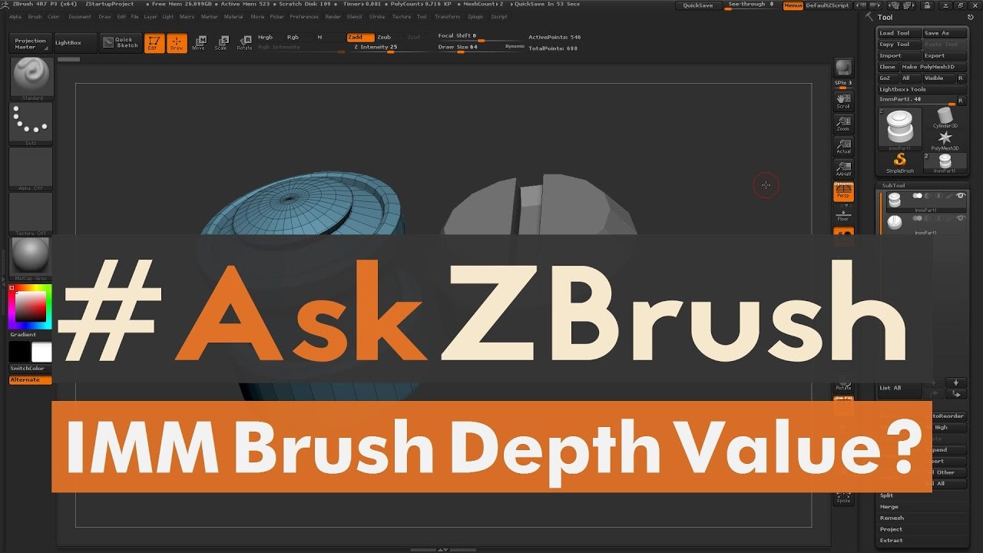
Task: Click SwitchColor button
Action: [x=31, y=369]
